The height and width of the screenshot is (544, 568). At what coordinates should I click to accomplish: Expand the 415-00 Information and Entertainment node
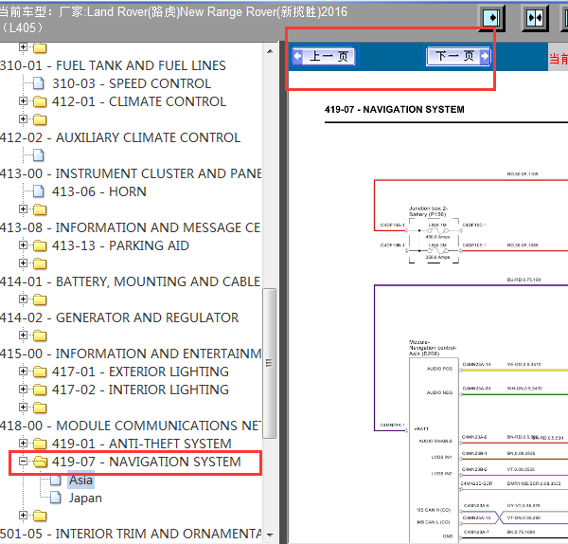coord(23,335)
